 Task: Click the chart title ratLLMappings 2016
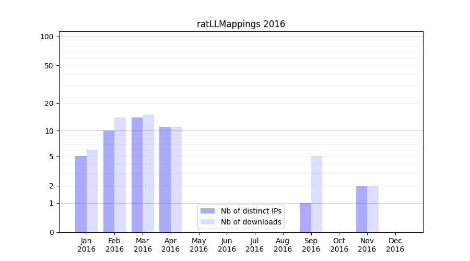coord(241,24)
